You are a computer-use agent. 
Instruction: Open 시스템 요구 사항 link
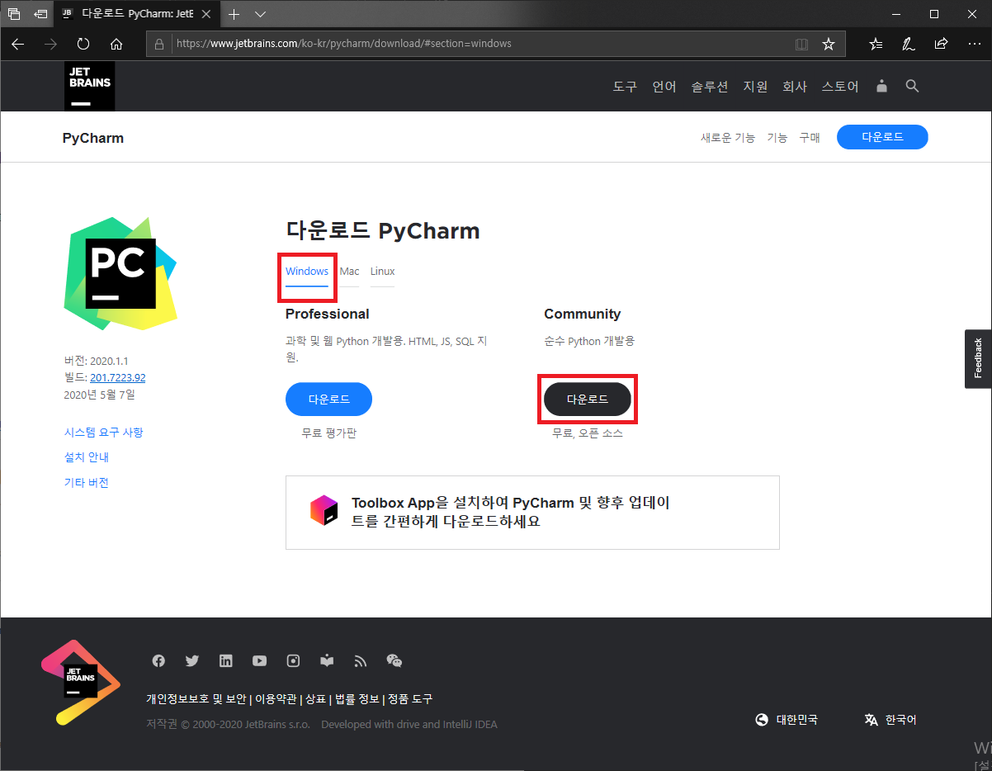click(103, 433)
